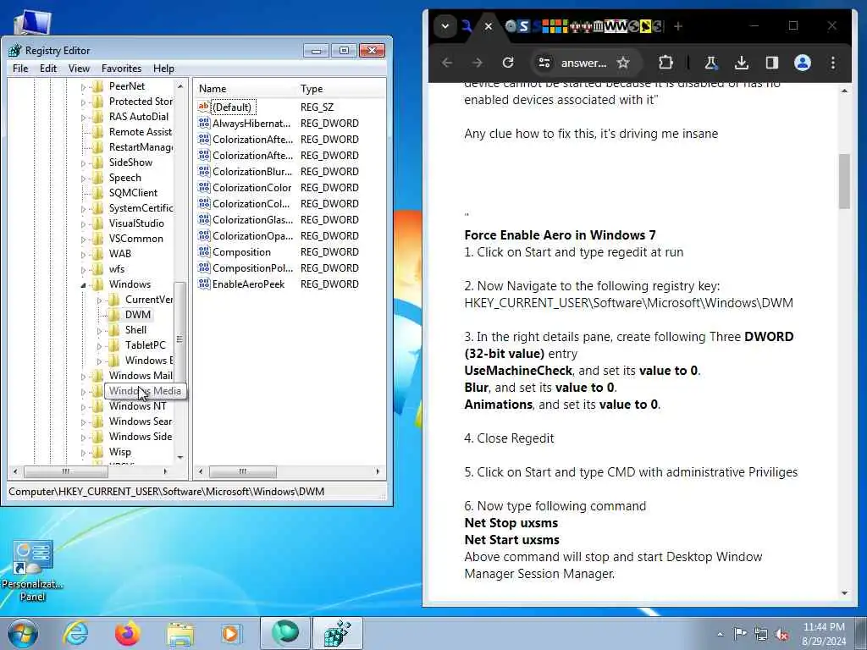
Task: Click the Composition DWORD value icon
Action: (203, 251)
